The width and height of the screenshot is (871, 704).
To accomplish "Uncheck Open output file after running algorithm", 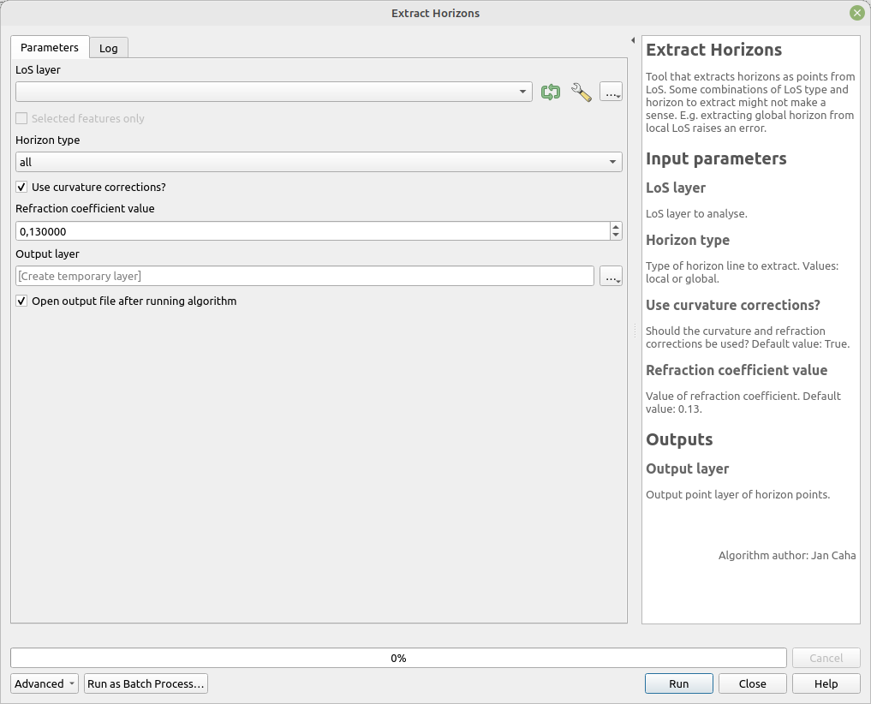I will 22,301.
